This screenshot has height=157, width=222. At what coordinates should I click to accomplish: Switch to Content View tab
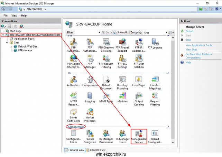[x=96, y=150]
